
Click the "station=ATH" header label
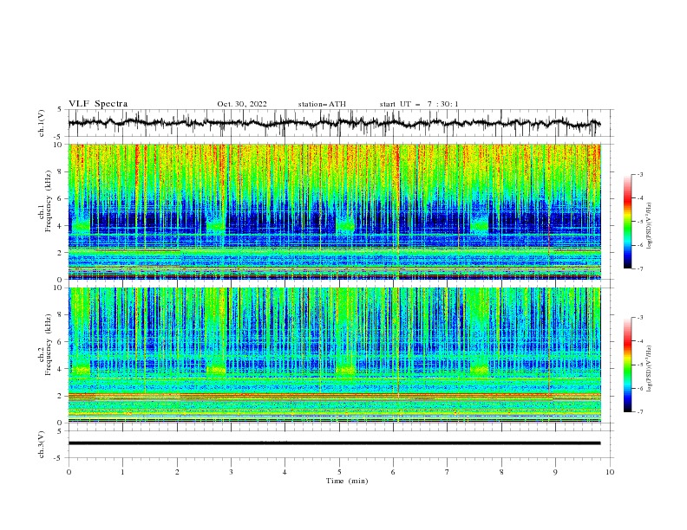point(322,104)
